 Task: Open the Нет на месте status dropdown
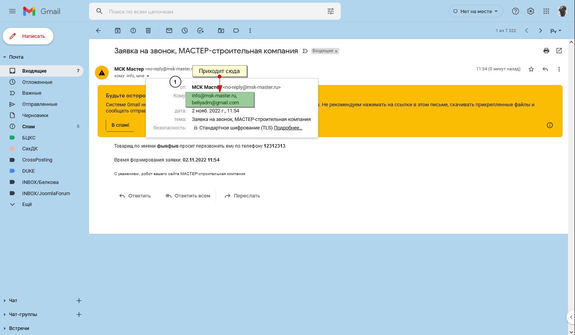(476, 11)
